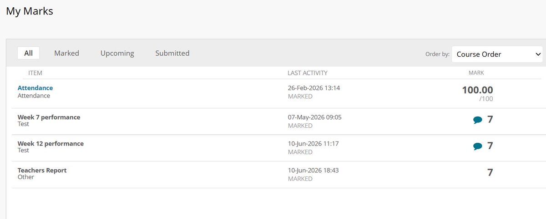
Task: Click the Teachers Report mark of 7
Action: click(x=490, y=172)
